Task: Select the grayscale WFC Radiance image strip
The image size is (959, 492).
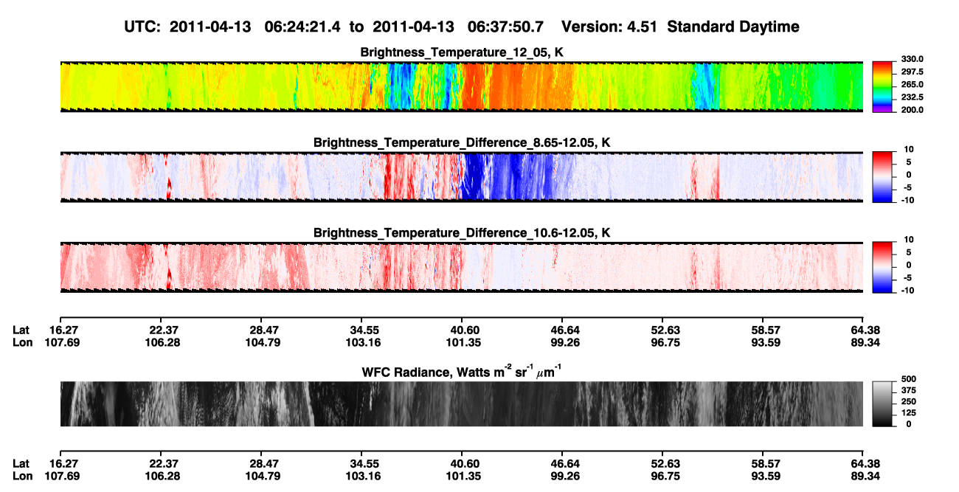Action: tap(461, 404)
